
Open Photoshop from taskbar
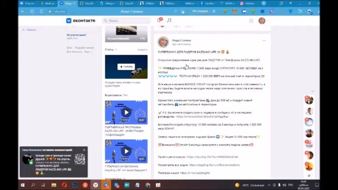coord(74,185)
